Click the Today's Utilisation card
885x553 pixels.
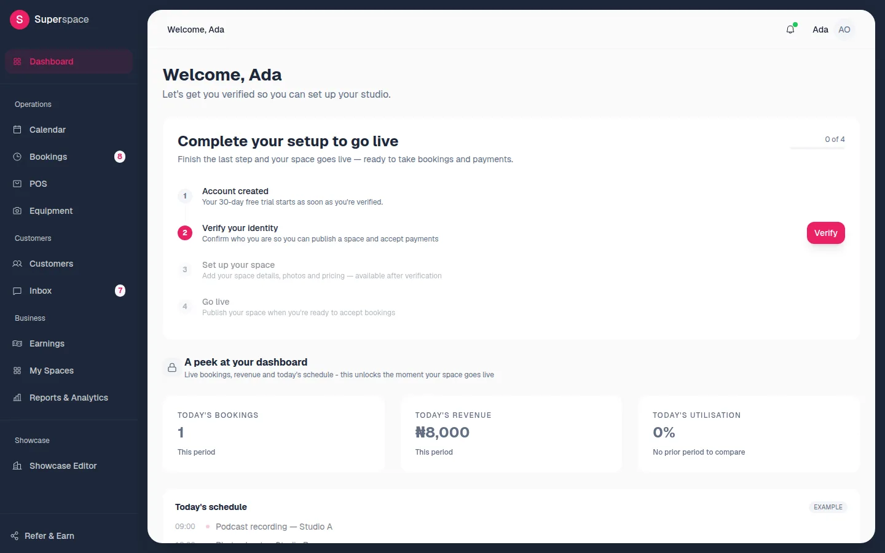tap(749, 434)
